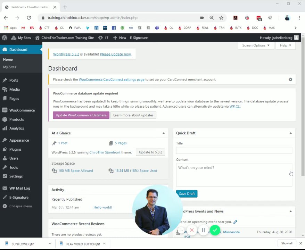Expand Screen Options dropdown
The height and width of the screenshot is (250, 305).
click(x=256, y=45)
